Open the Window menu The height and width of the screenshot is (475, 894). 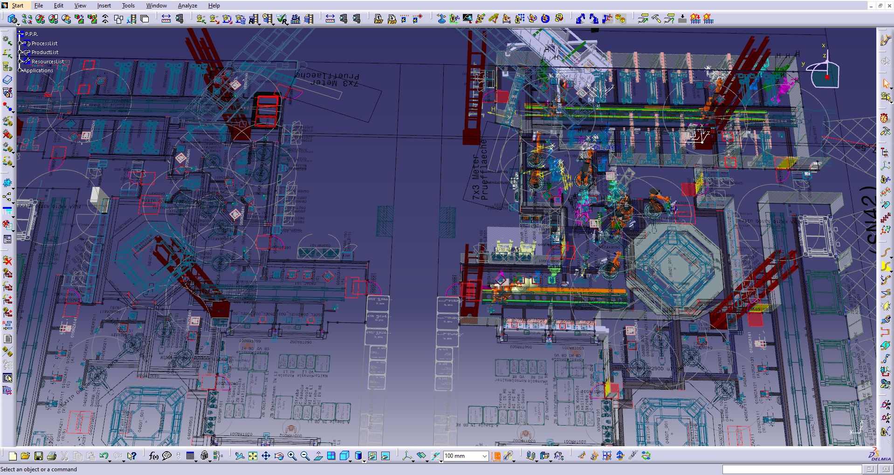[157, 6]
